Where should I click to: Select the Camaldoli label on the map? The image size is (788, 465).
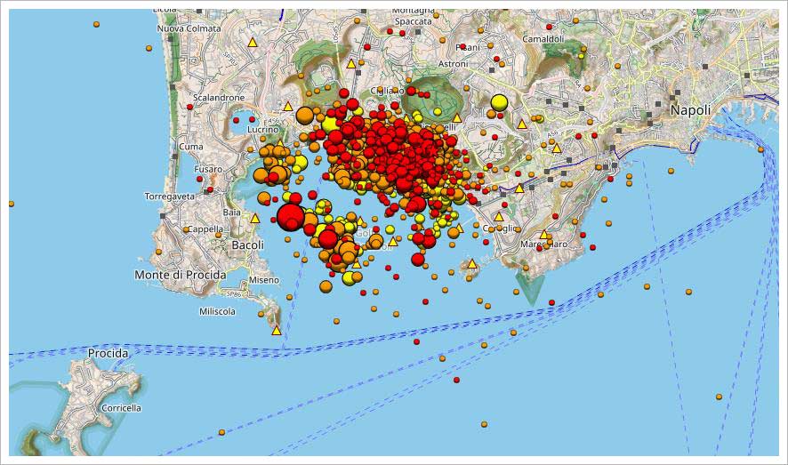pos(543,39)
